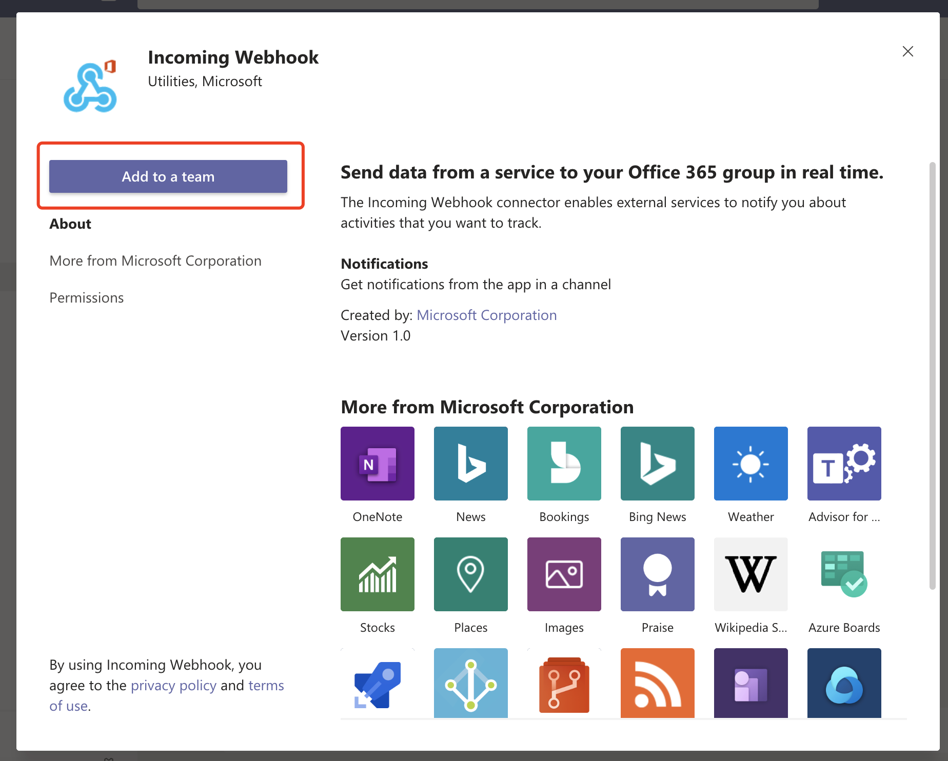948x761 pixels.
Task: Open the Microsoft Corporation creator link
Action: (x=486, y=315)
